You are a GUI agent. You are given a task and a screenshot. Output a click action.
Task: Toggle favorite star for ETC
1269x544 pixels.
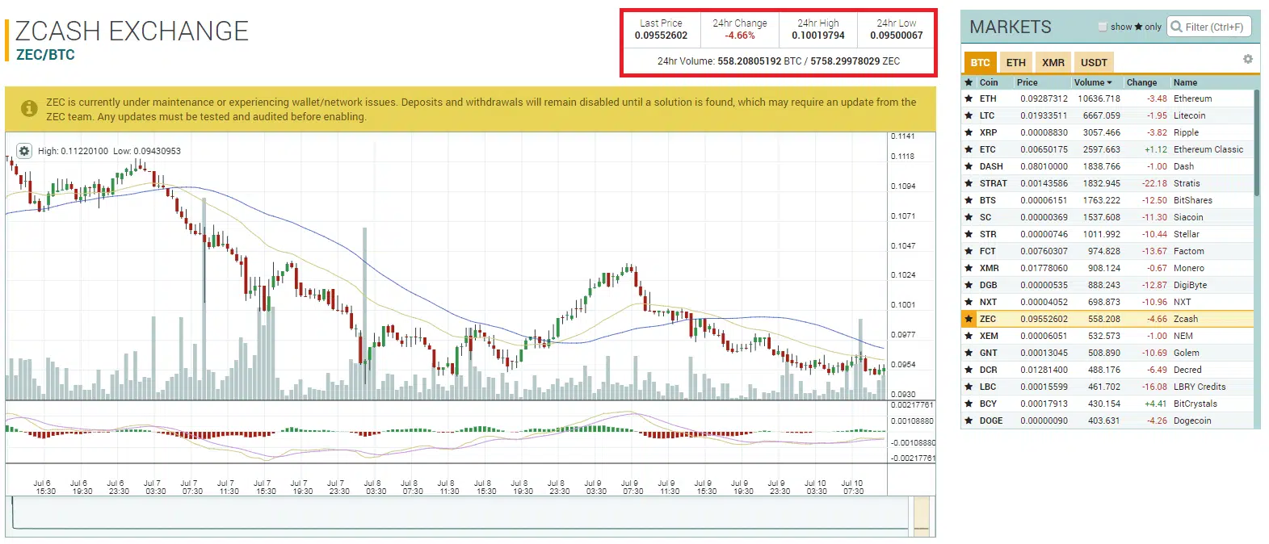click(x=969, y=149)
